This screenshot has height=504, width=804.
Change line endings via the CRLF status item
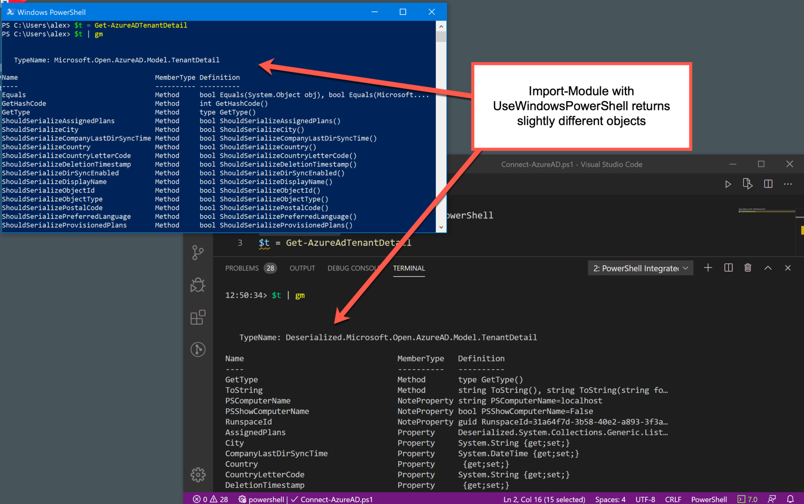click(673, 499)
